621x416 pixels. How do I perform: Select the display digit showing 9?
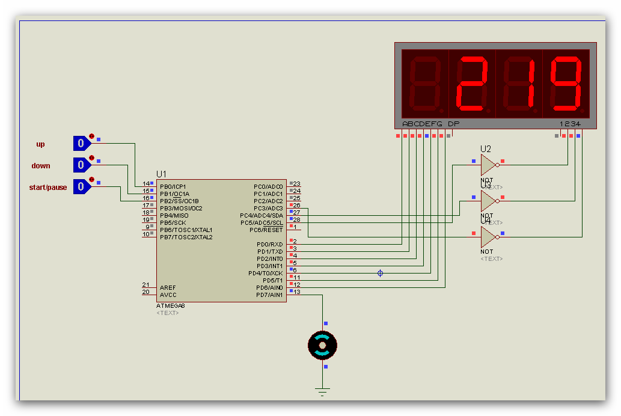point(566,84)
